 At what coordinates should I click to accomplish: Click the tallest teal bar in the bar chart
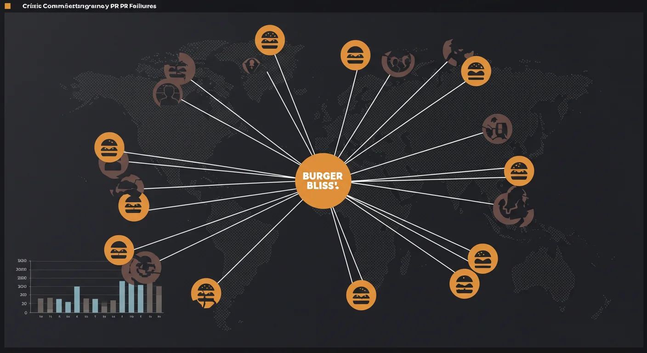click(x=122, y=296)
